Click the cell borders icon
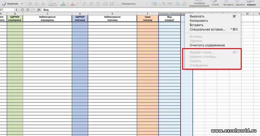Screen dimensions: 260x136 click(51, 3)
